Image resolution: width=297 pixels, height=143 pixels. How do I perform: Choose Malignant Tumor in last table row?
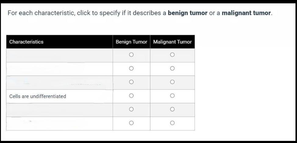coord(172,123)
